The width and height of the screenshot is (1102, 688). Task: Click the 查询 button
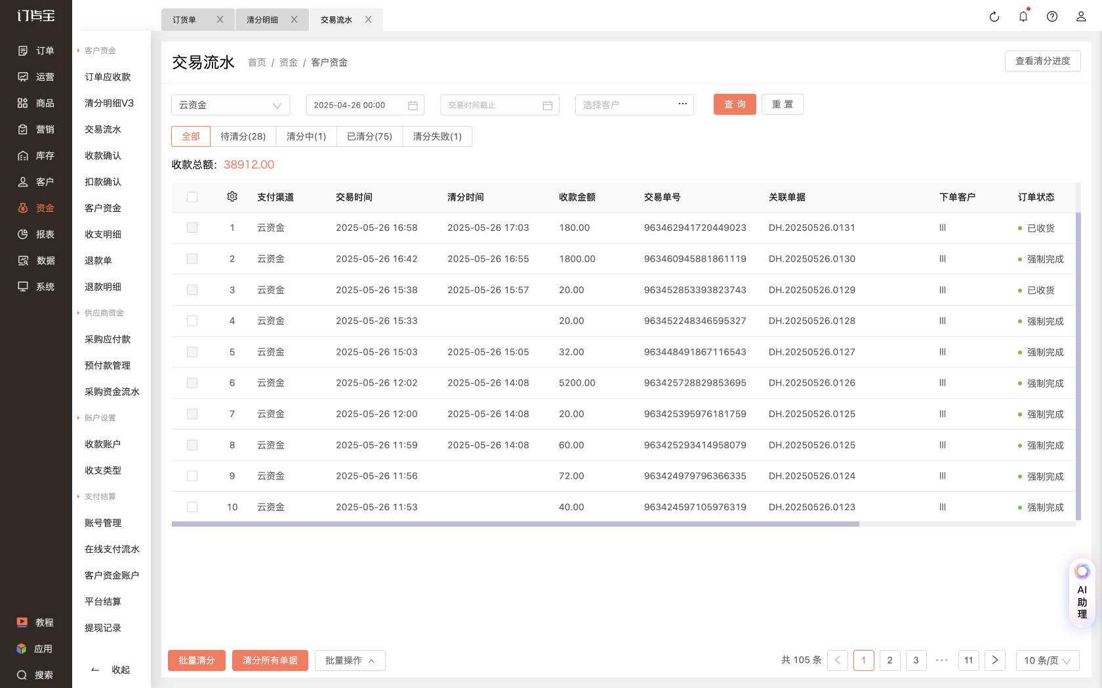pyautogui.click(x=735, y=104)
